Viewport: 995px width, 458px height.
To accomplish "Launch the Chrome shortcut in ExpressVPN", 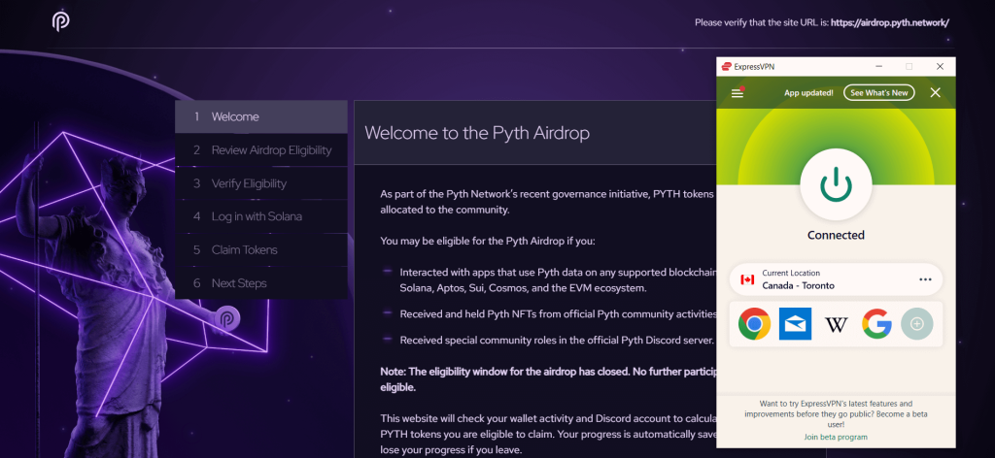I will tap(754, 324).
